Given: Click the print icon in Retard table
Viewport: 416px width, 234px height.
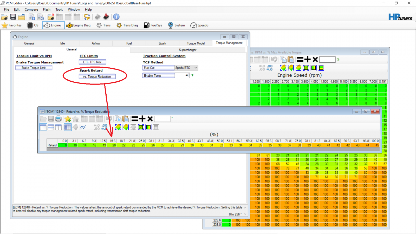Looking at the screenshot, I should tap(58, 119).
